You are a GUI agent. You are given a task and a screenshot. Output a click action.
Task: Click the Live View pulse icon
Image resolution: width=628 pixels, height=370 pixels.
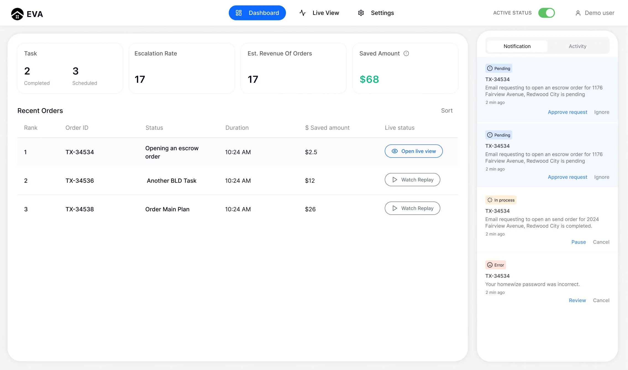303,13
